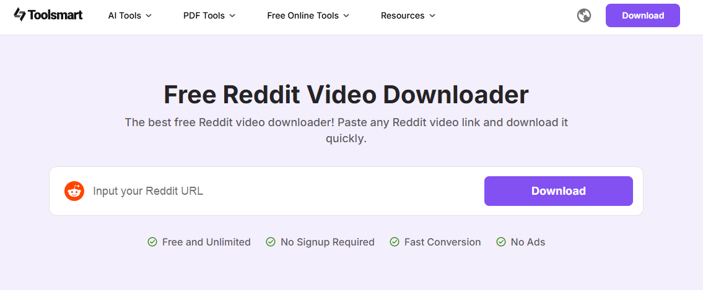Click the Download button beside URL field
Viewport: 703px width, 290px height.
pyautogui.click(x=558, y=191)
